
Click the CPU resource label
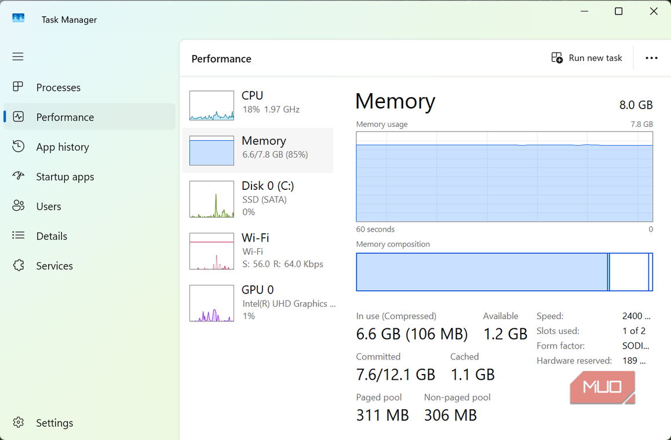click(x=252, y=96)
